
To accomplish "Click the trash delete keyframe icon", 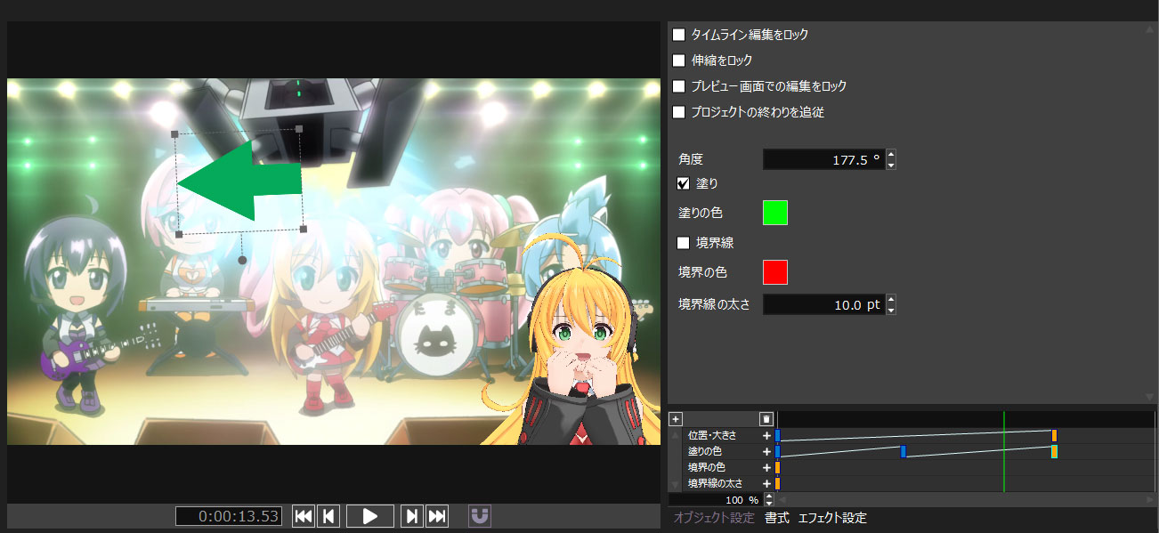I will 766,418.
